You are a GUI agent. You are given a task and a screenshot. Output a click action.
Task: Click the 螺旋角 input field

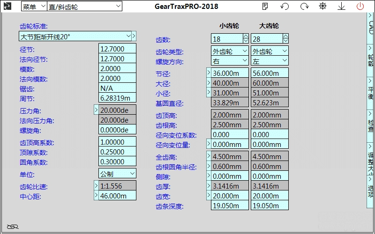point(117,130)
